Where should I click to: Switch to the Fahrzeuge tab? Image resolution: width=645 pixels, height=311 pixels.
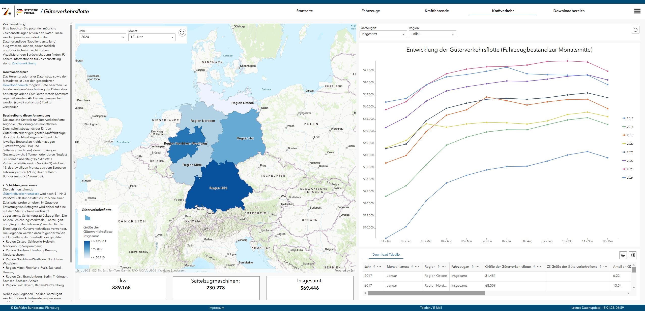(x=370, y=11)
